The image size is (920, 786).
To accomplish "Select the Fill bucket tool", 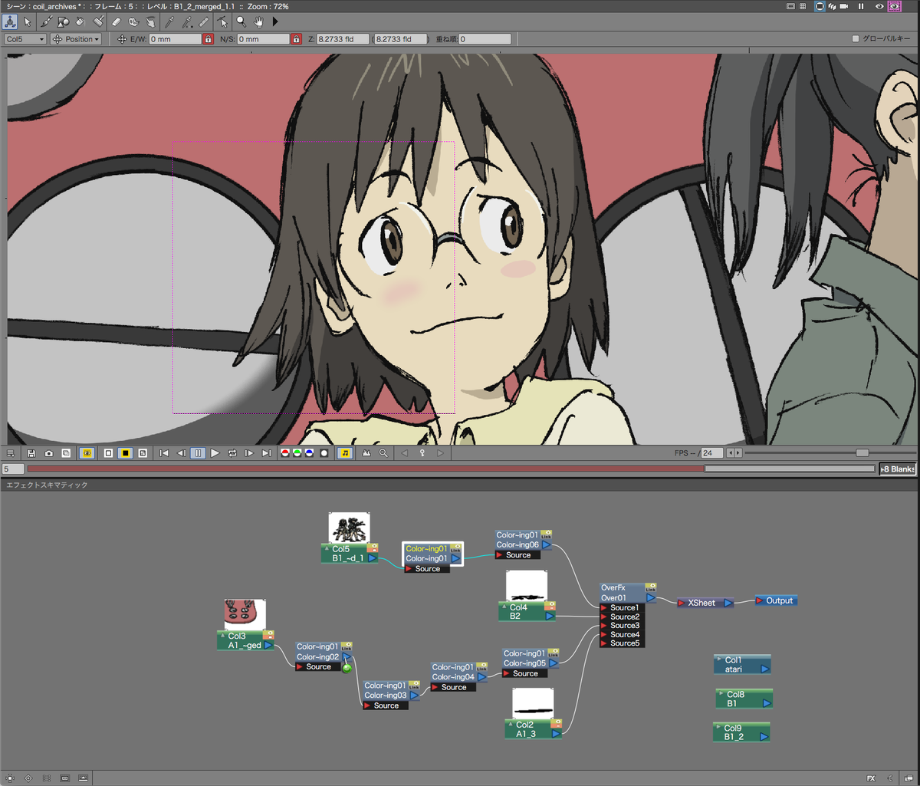I will [80, 21].
